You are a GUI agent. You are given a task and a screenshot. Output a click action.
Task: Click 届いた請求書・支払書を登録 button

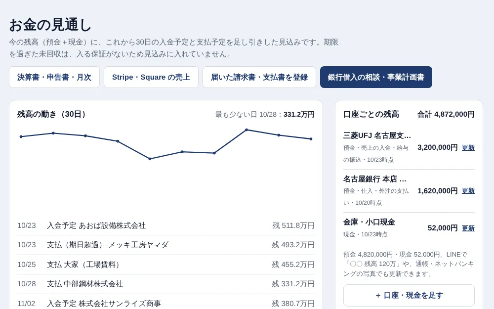tap(259, 77)
